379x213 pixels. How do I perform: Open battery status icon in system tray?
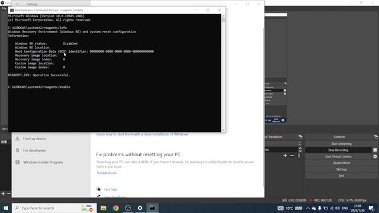click(x=326, y=208)
